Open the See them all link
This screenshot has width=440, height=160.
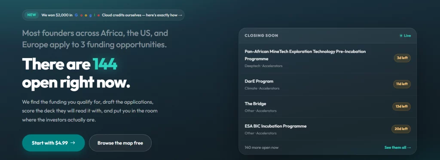point(397,148)
